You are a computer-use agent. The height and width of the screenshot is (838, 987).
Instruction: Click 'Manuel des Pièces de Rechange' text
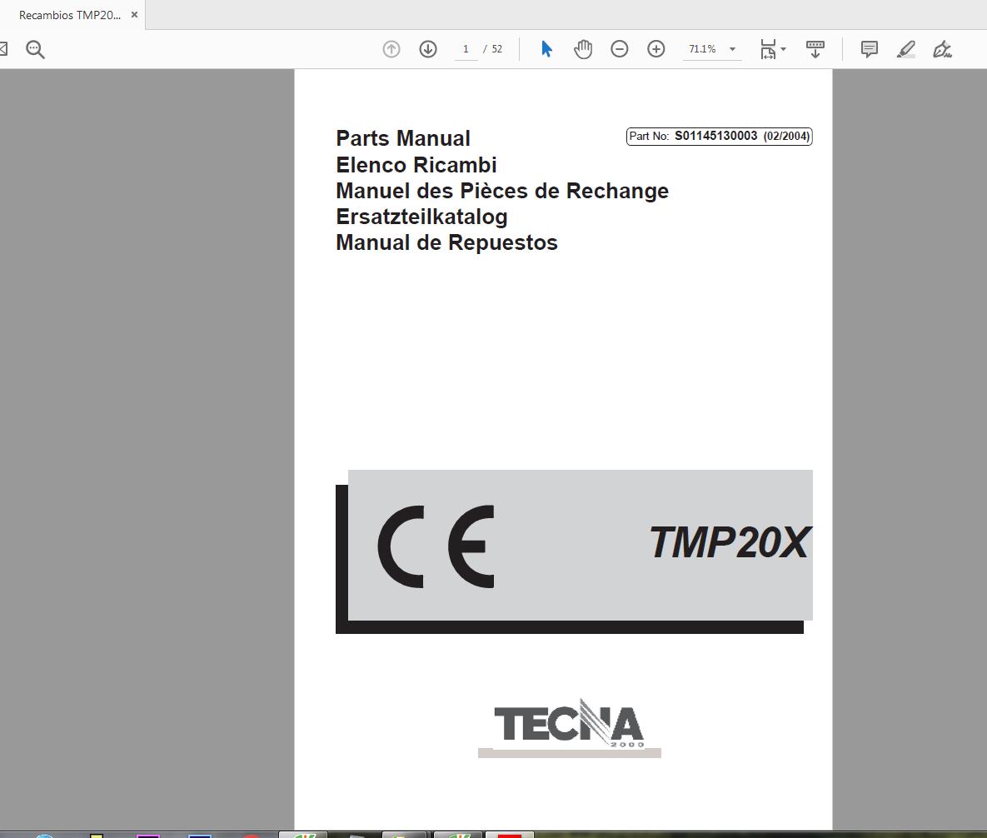click(502, 191)
